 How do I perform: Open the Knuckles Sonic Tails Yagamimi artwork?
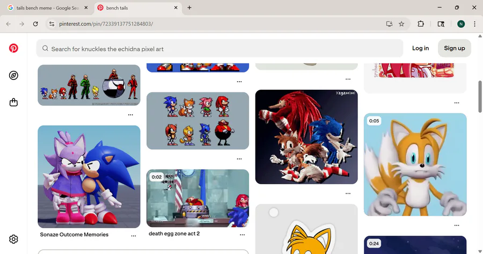tap(306, 137)
